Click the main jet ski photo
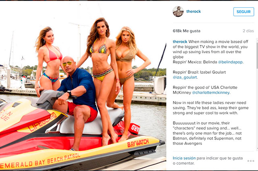 click(83, 85)
